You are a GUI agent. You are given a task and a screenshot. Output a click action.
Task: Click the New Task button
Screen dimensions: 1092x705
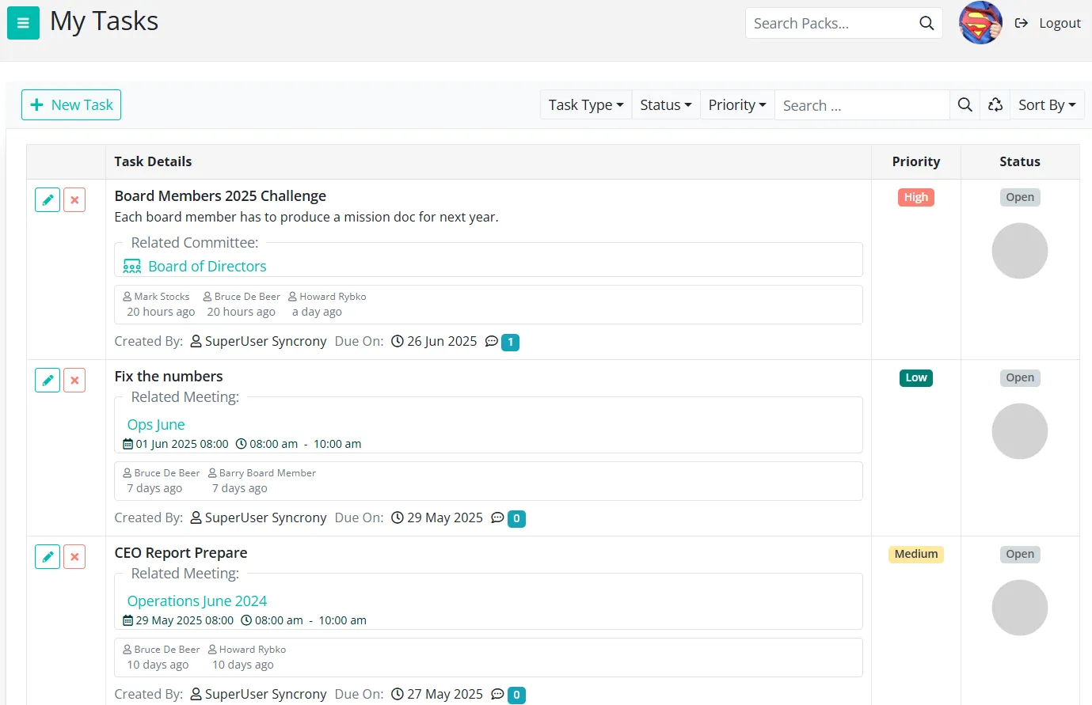(x=71, y=105)
